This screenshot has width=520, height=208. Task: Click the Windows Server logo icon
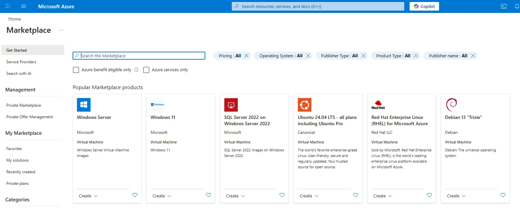click(84, 105)
